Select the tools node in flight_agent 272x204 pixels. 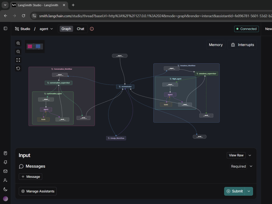coord(166,105)
